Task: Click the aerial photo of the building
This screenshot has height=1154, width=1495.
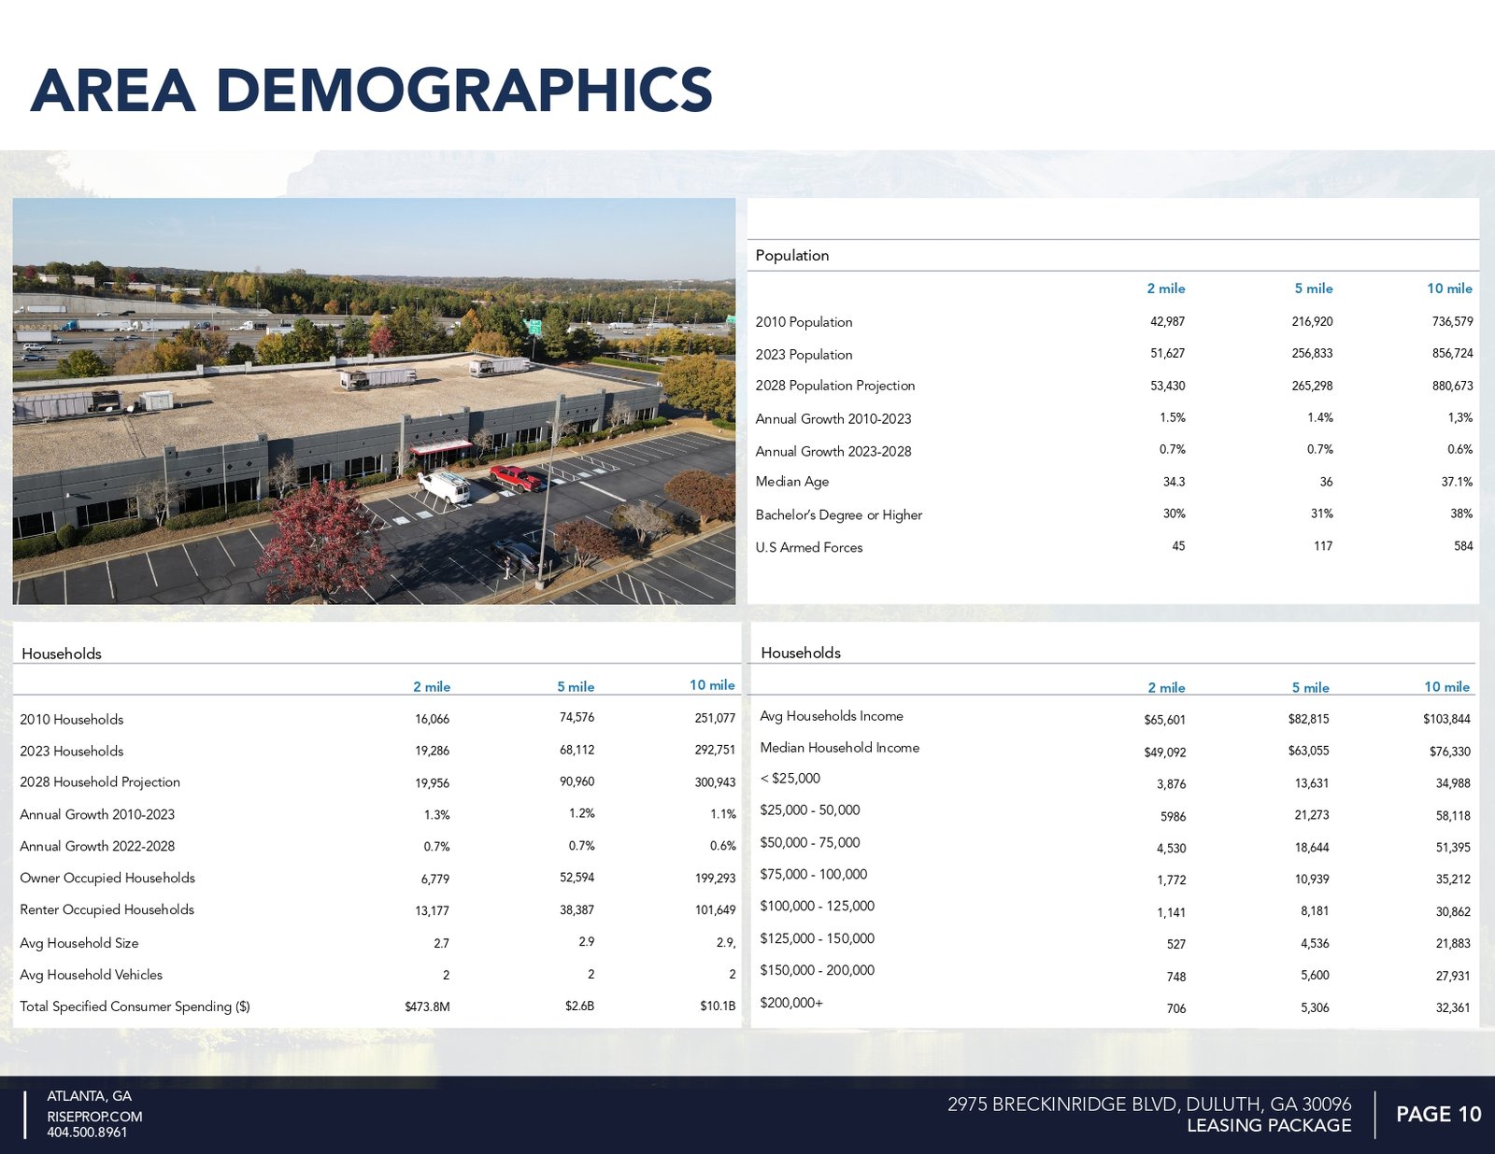Action: point(374,401)
